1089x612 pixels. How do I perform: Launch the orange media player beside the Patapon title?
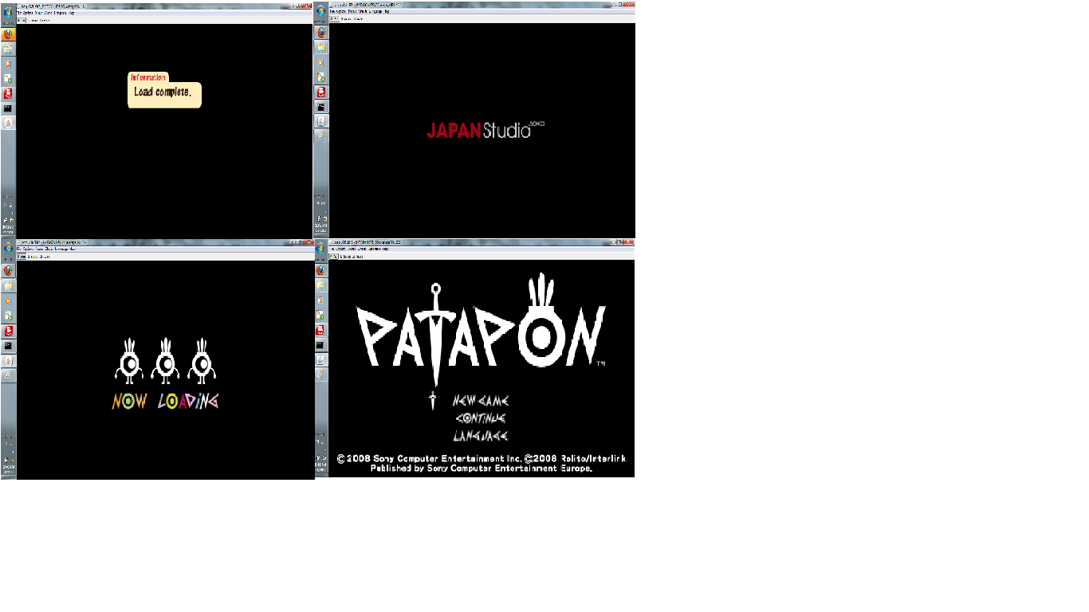click(x=320, y=300)
